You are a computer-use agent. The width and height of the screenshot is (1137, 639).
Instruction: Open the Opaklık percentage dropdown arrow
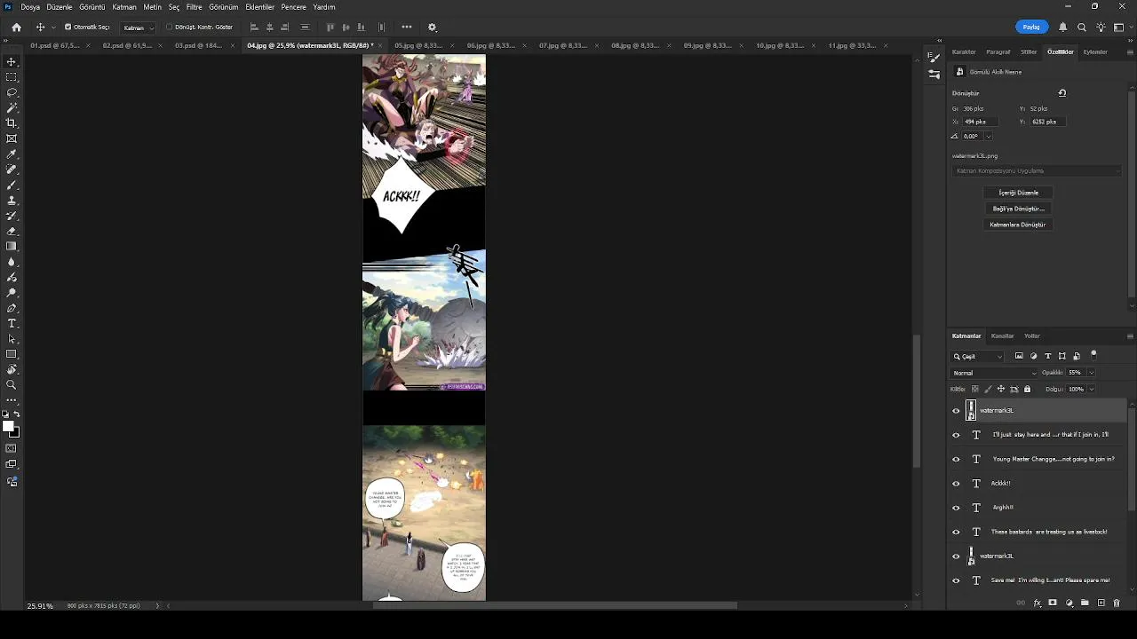click(1091, 373)
